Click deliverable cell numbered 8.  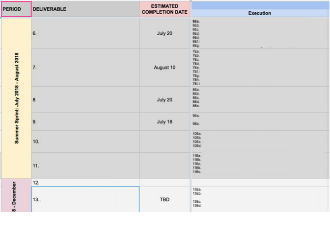(85, 100)
